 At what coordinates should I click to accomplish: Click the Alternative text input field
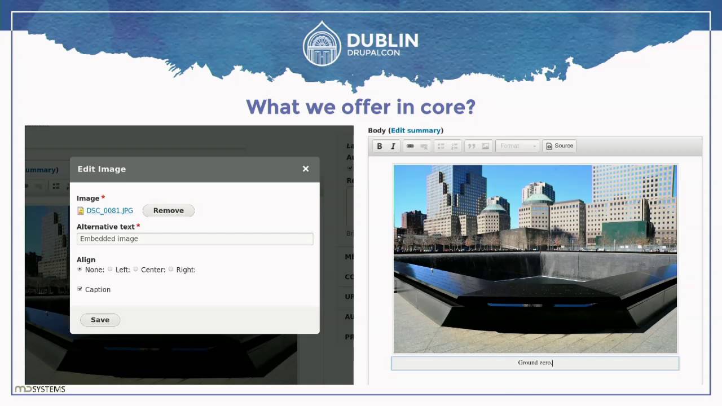point(195,239)
